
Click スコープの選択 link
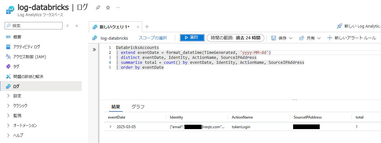click(x=153, y=38)
